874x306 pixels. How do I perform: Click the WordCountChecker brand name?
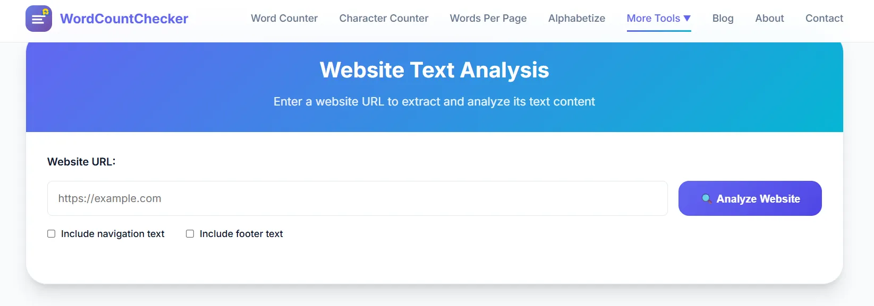tap(124, 19)
